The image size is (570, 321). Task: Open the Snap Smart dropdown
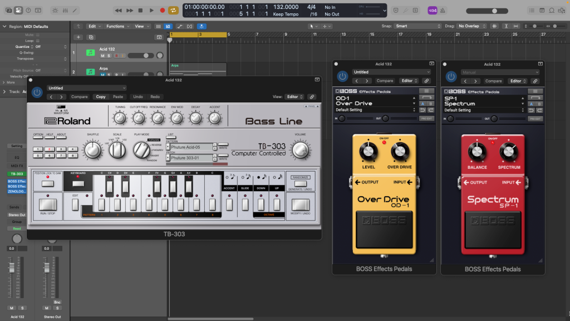[x=417, y=26]
